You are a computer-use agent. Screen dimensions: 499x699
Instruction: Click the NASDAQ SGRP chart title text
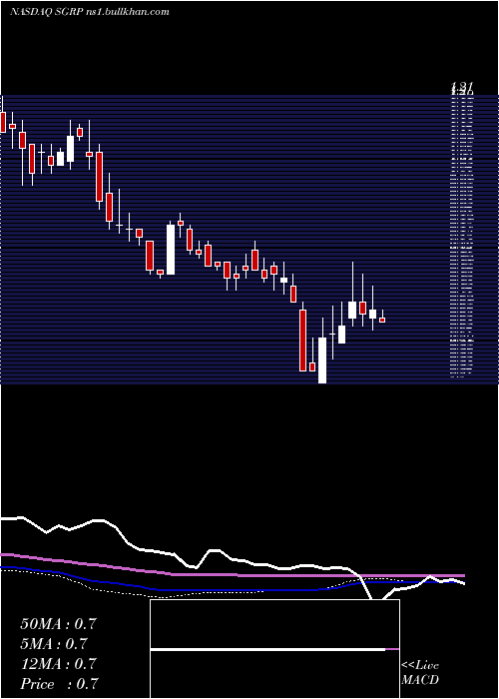pyautogui.click(x=89, y=12)
